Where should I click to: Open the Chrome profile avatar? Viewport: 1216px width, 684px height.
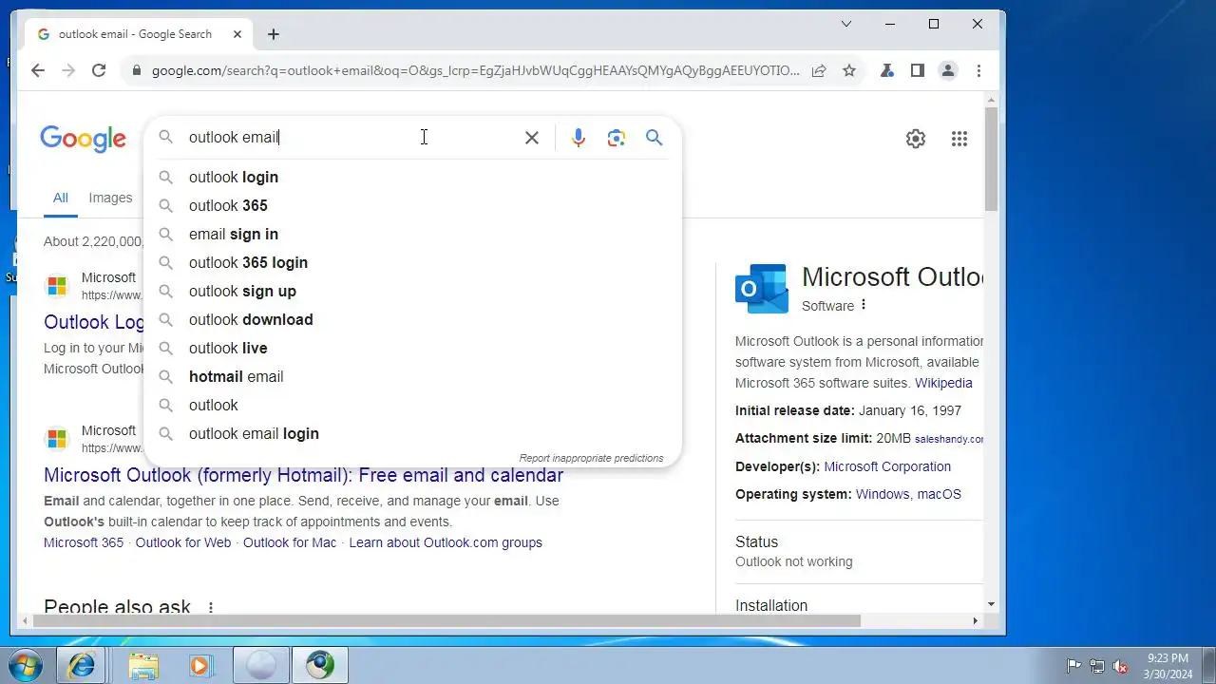[948, 70]
